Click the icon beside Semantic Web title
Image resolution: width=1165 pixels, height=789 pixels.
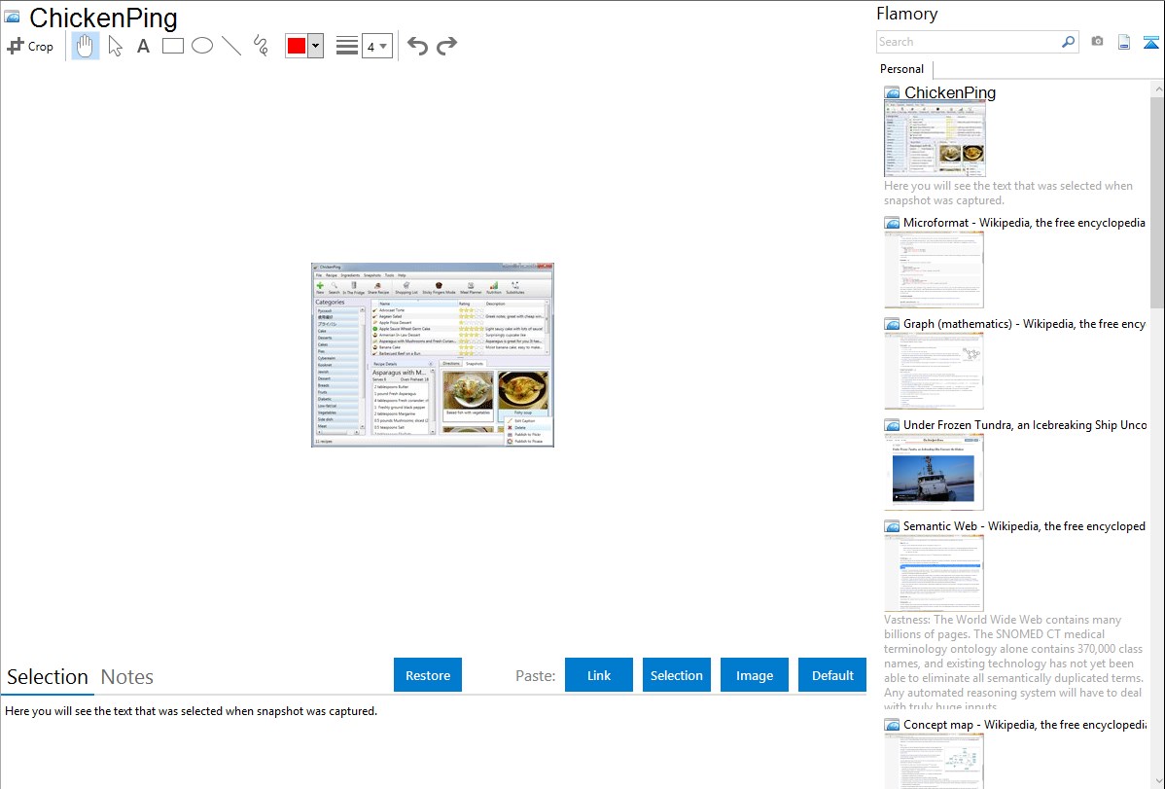892,525
